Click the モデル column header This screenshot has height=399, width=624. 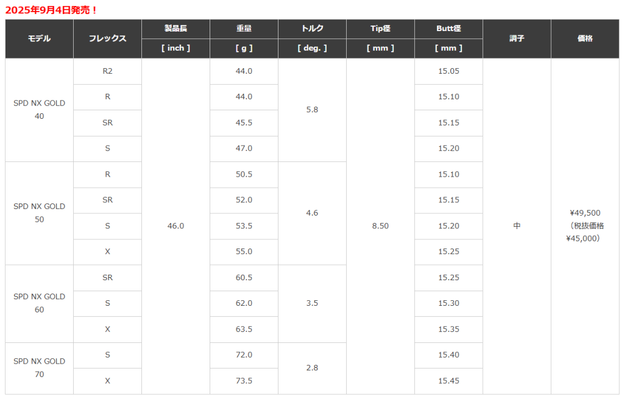tap(39, 38)
